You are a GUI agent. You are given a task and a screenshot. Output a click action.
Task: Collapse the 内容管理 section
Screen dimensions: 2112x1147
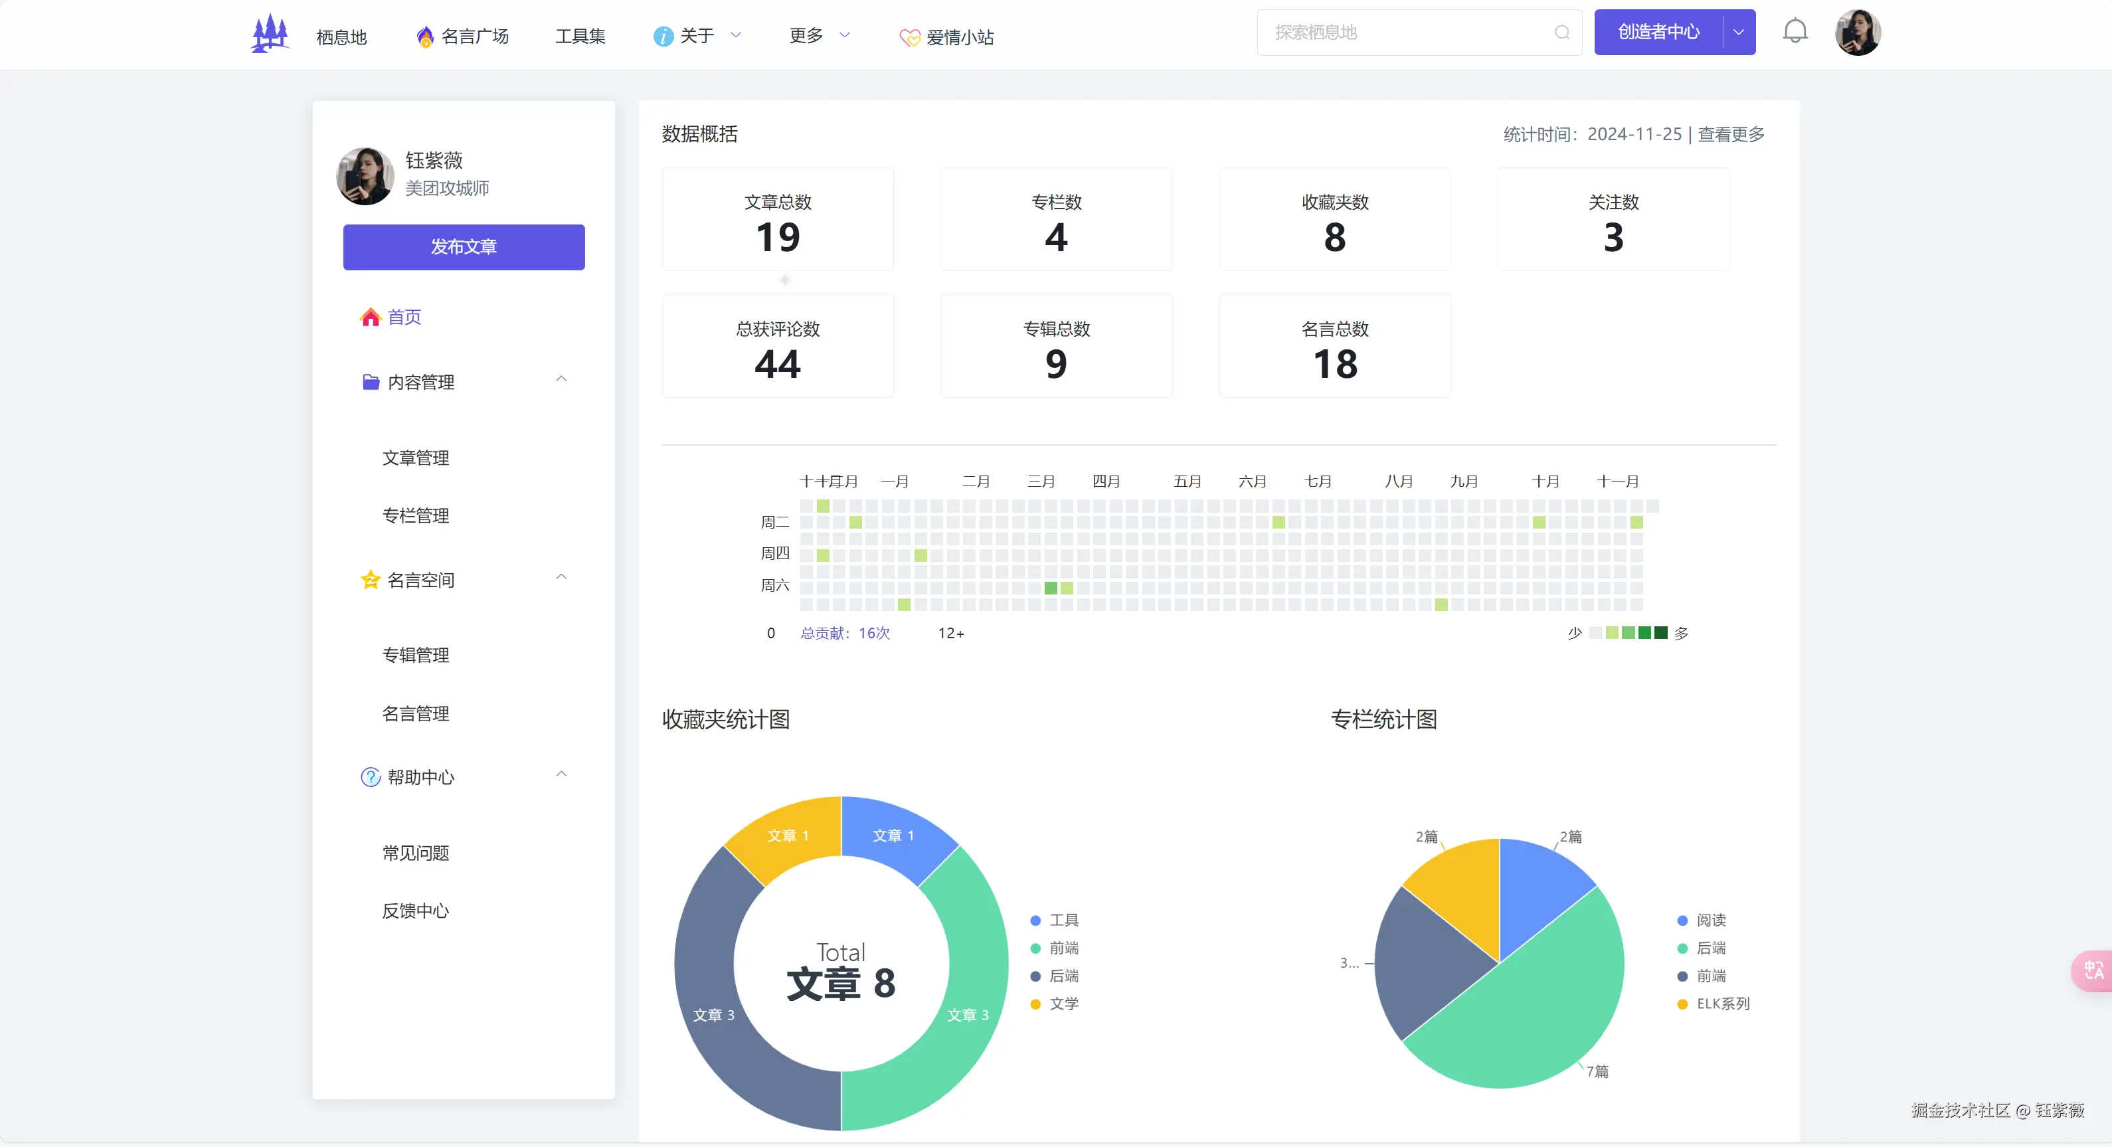(x=562, y=379)
